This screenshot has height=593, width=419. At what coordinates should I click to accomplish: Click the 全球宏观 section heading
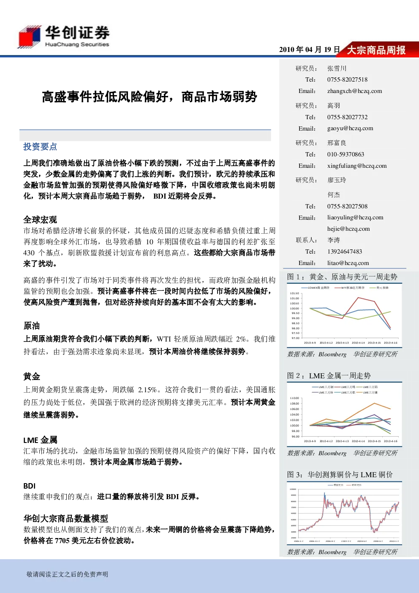click(40, 220)
